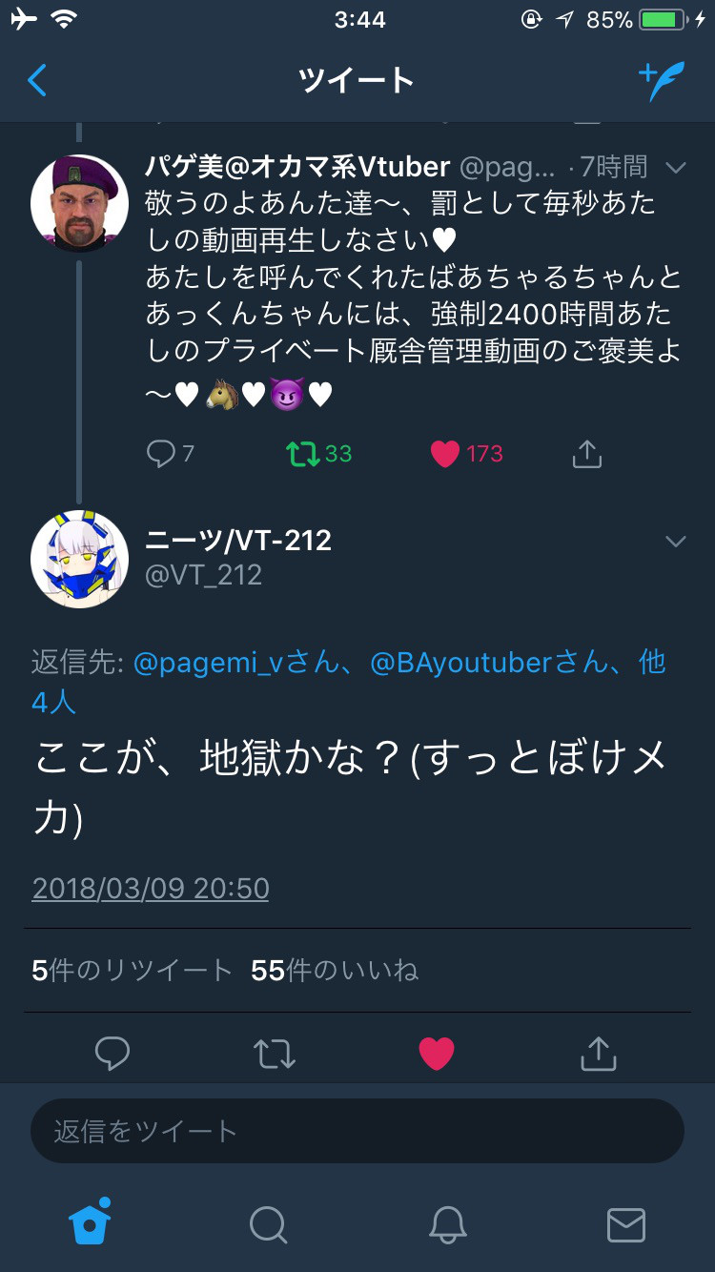
Task: Open the @pagemi_v mention link
Action: 235,662
